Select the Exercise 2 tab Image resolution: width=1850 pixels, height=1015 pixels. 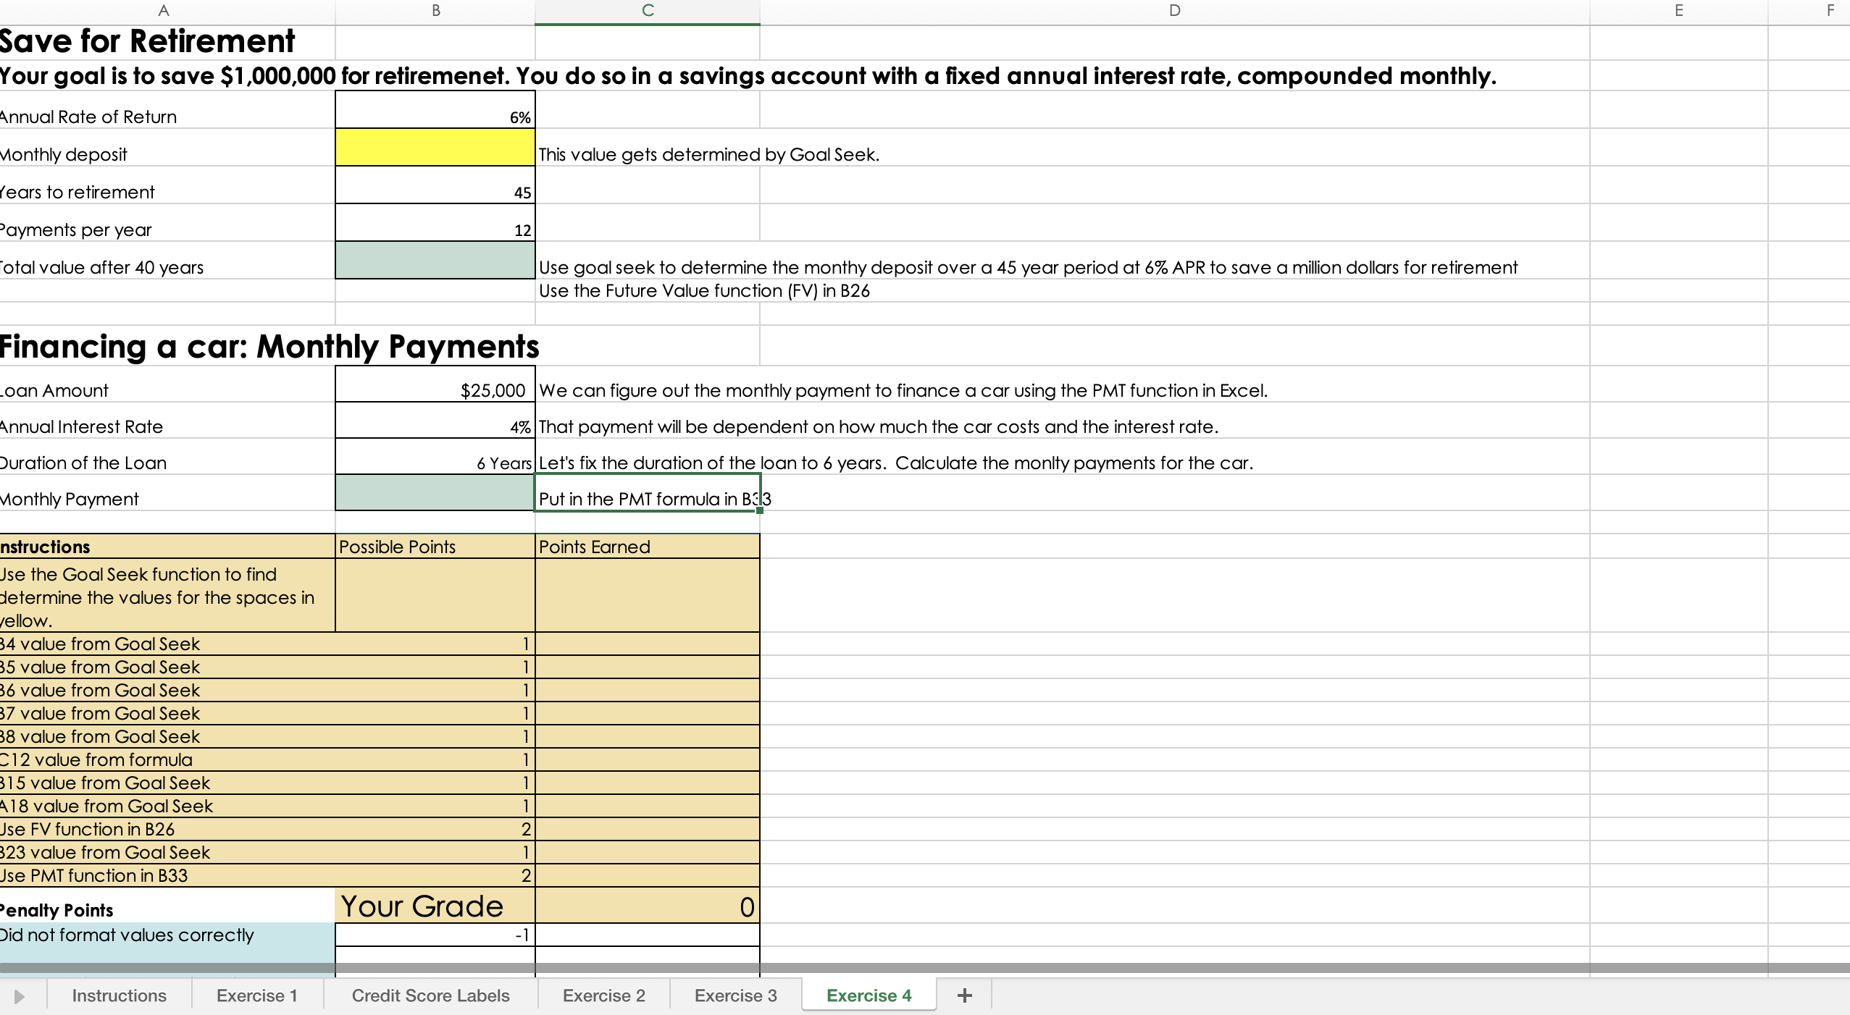(603, 995)
